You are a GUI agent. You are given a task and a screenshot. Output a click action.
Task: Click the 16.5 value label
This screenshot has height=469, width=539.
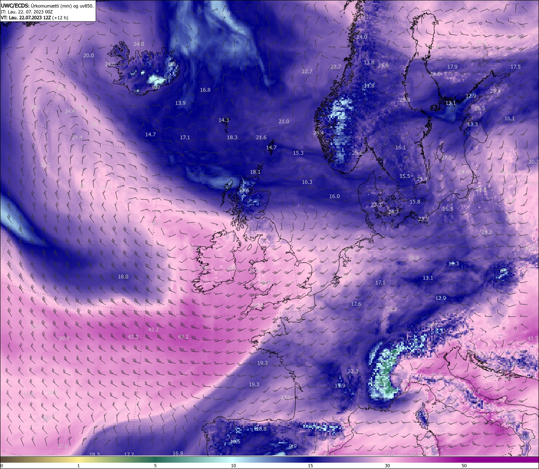pyautogui.click(x=448, y=209)
